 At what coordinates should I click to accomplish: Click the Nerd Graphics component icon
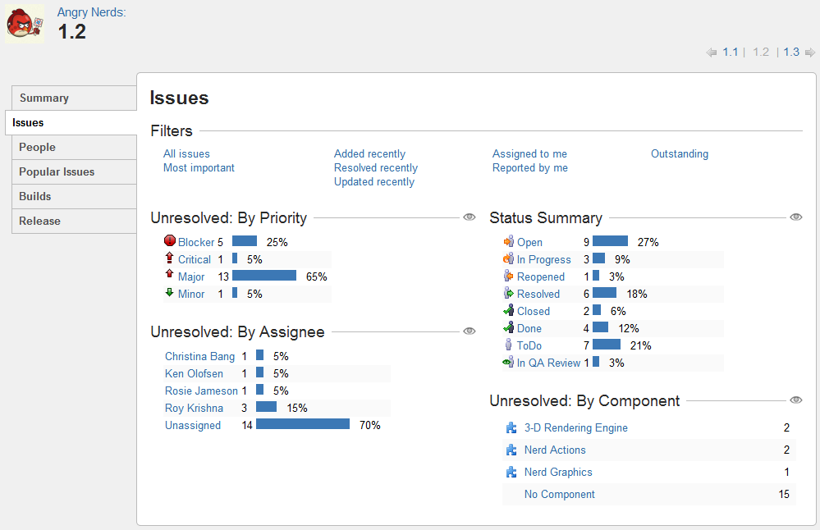tap(511, 473)
